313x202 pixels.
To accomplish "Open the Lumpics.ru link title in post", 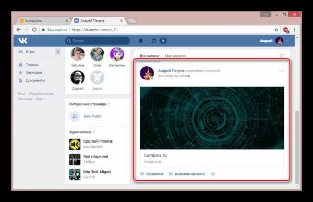I will (155, 155).
